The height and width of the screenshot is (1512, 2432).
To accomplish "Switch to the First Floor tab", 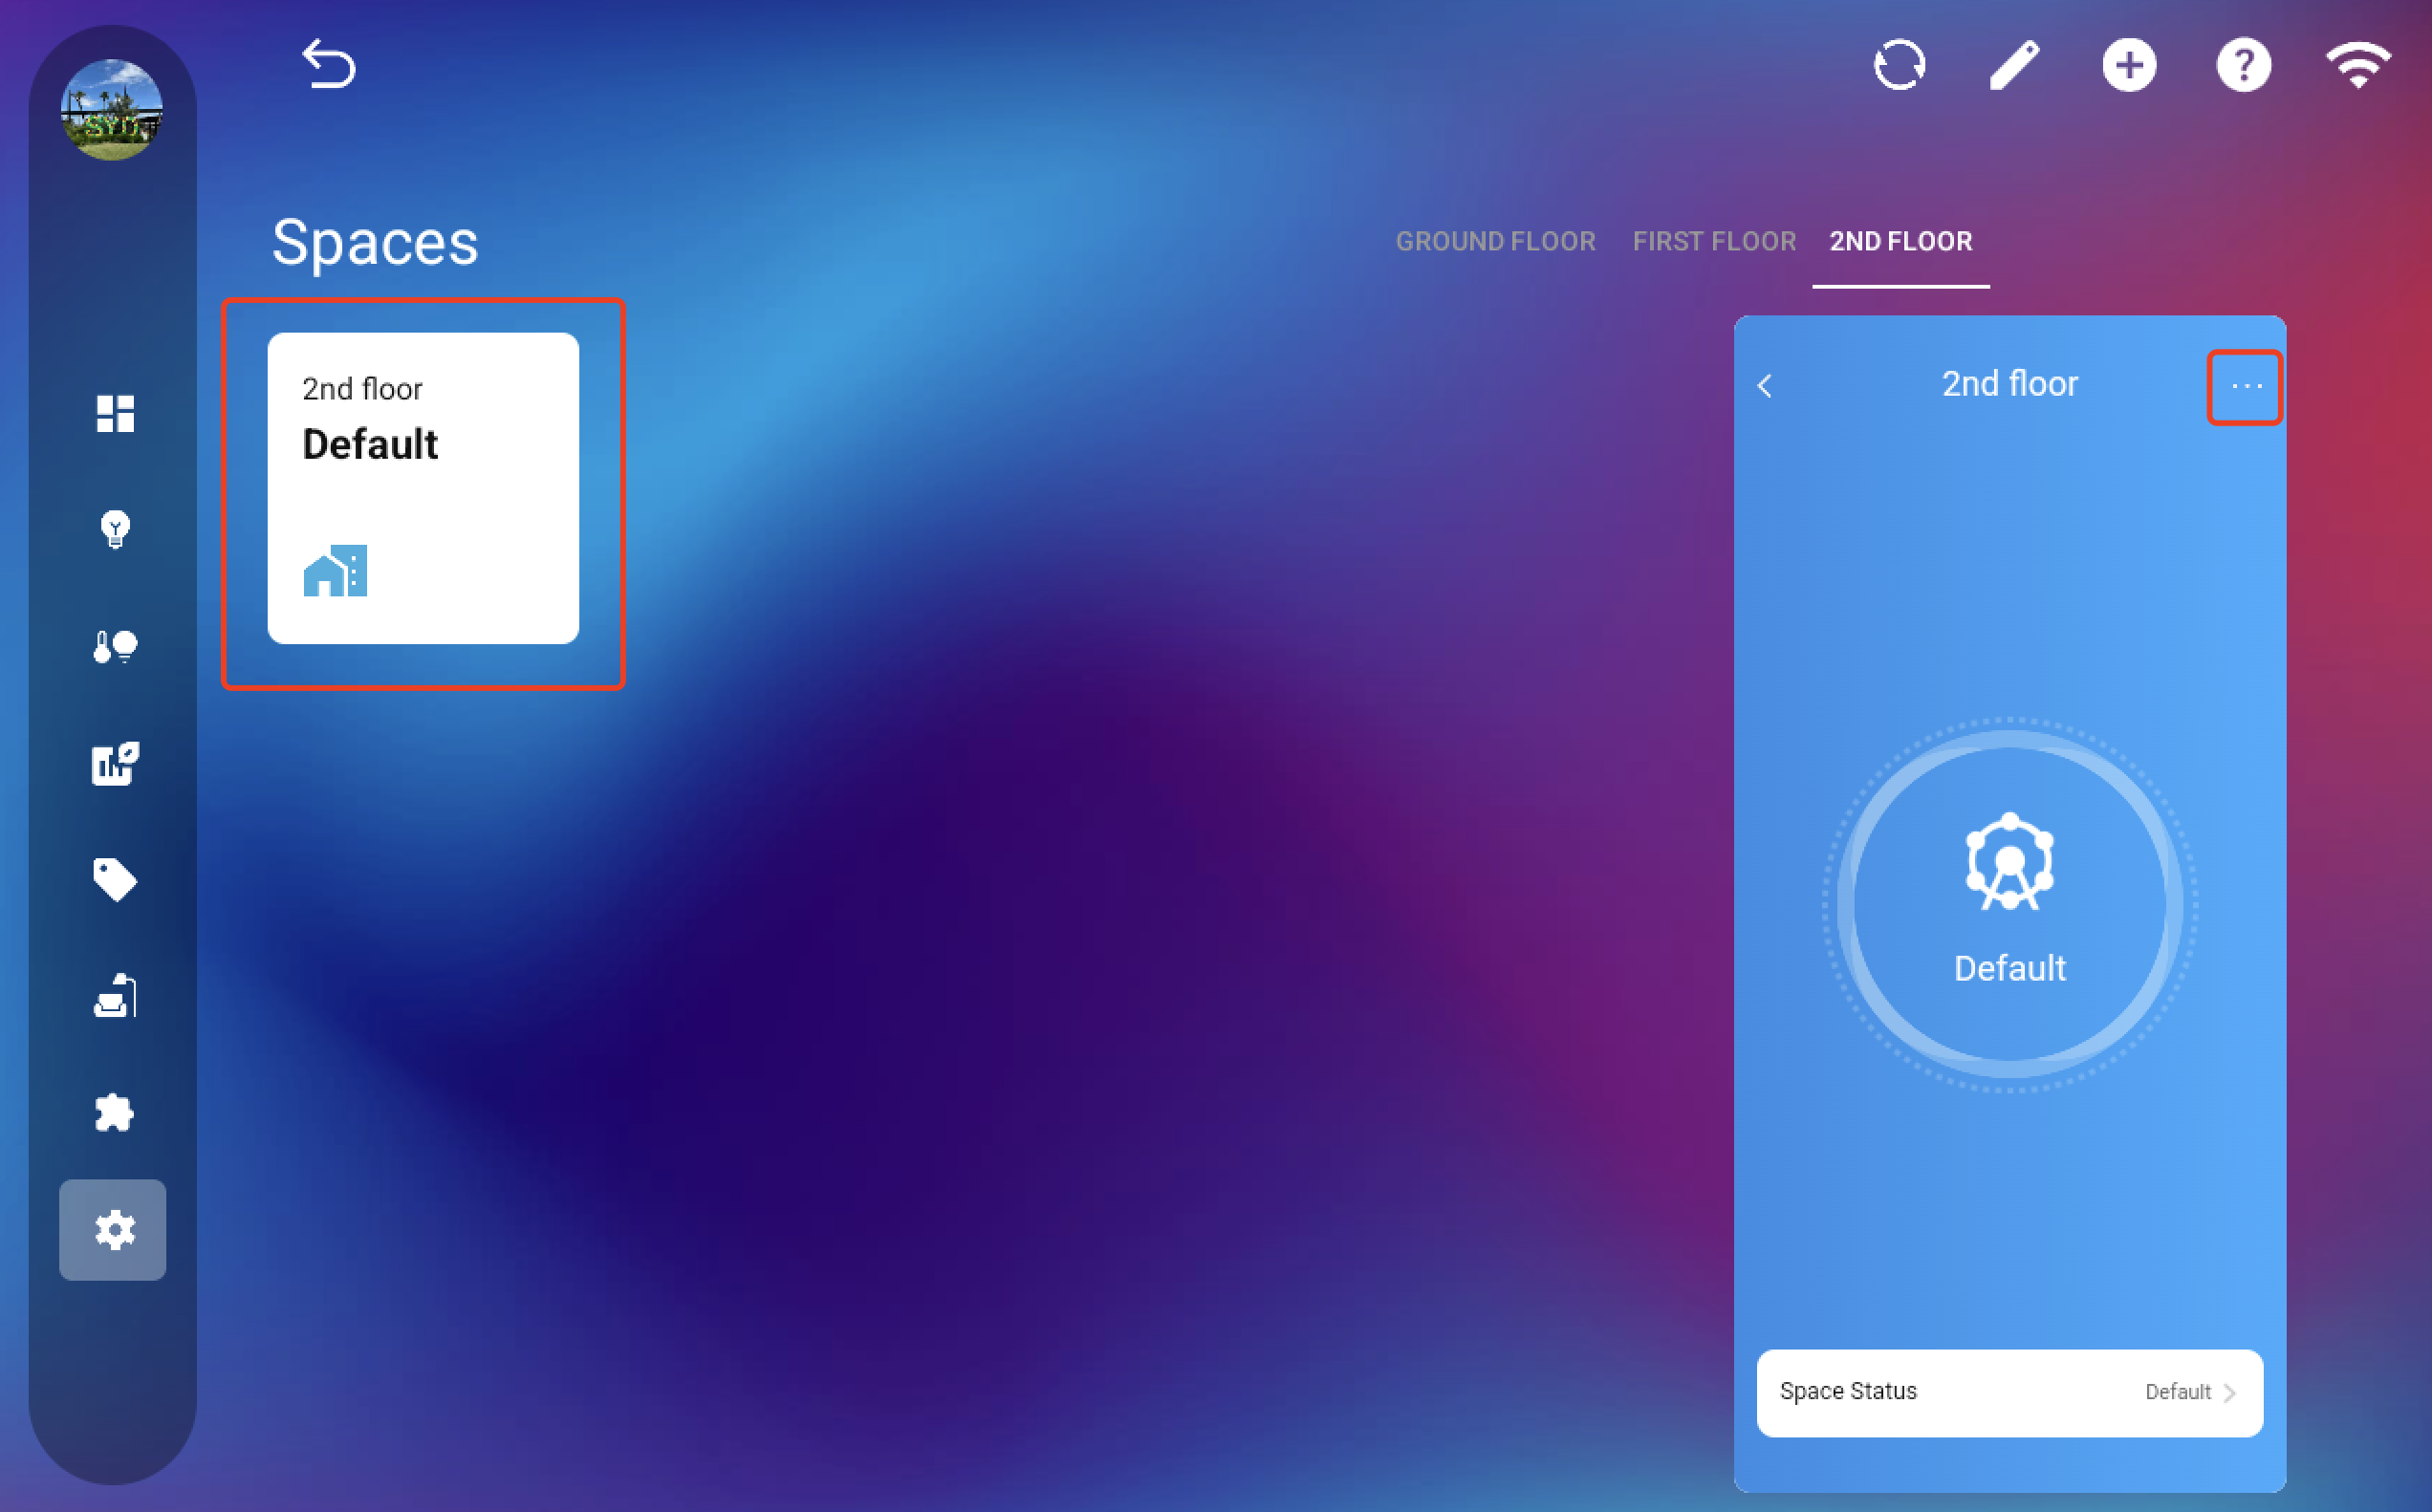I will click(1714, 241).
